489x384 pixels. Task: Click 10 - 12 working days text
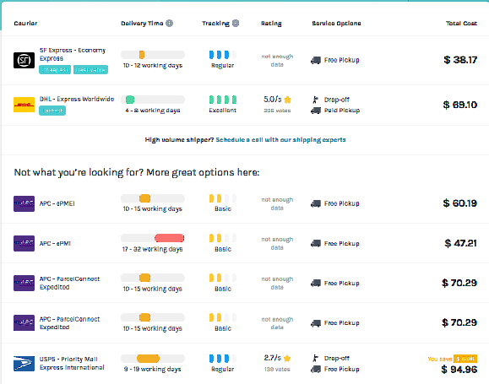coord(153,66)
